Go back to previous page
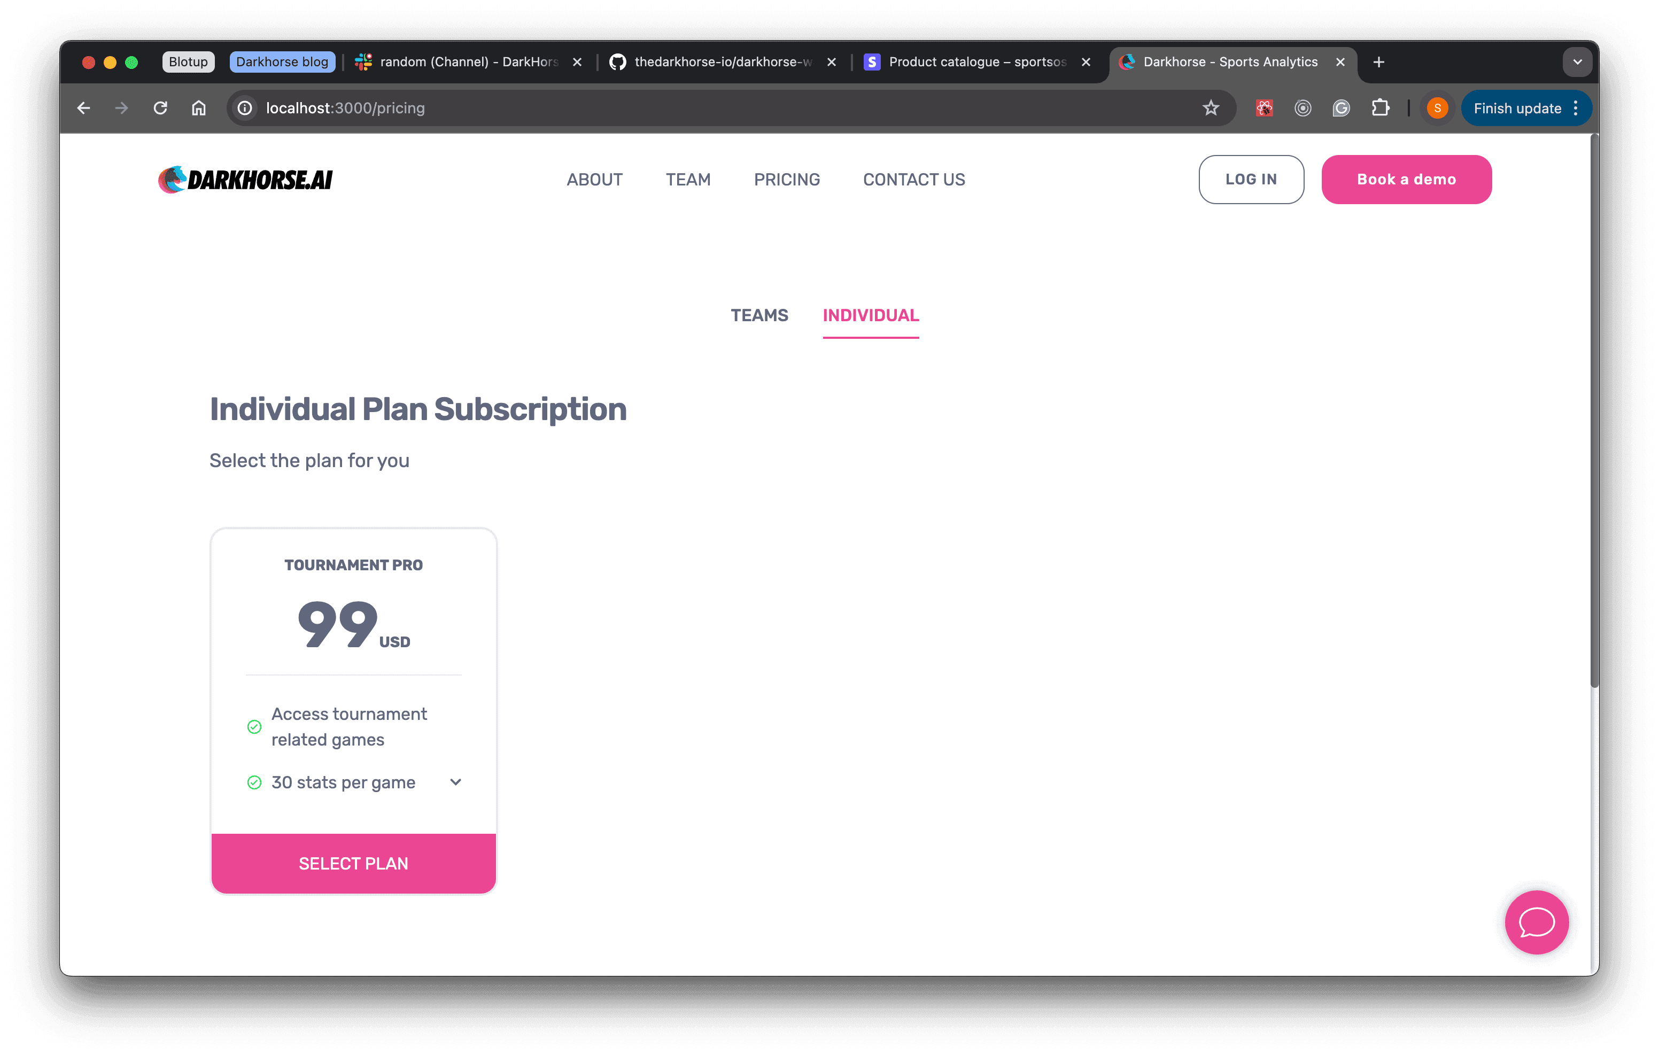This screenshot has height=1055, width=1659. click(x=83, y=108)
